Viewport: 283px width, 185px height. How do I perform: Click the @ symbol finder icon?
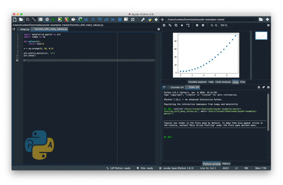47,19
